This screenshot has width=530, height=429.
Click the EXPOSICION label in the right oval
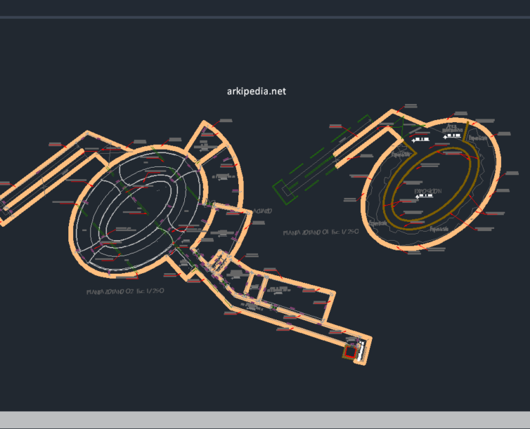tap(428, 191)
